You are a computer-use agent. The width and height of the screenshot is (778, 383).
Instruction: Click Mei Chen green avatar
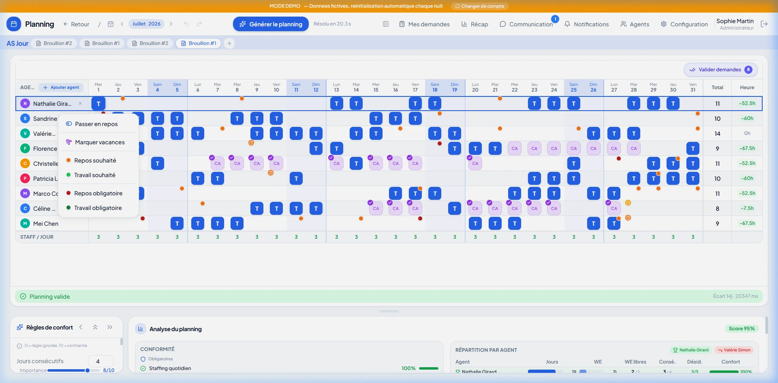click(25, 223)
